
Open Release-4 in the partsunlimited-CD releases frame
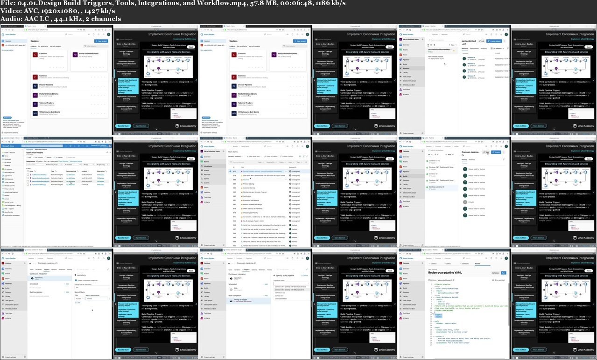[471, 57]
